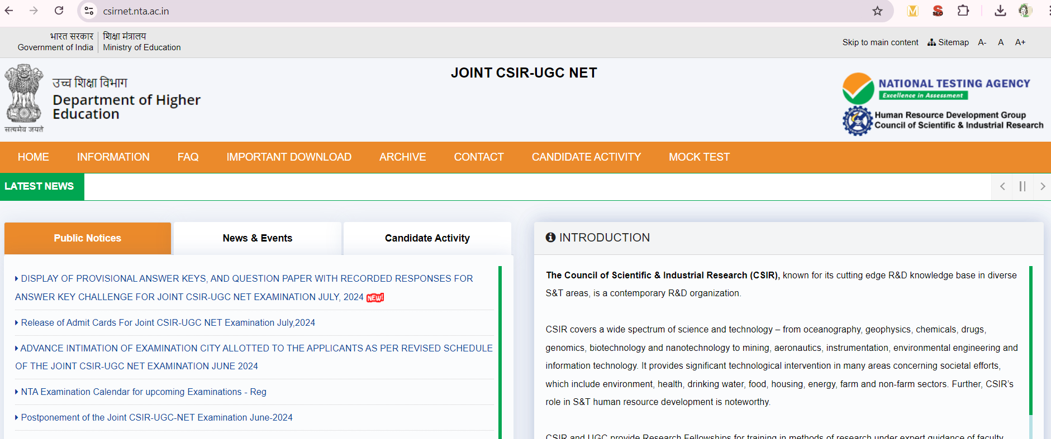Screen dimensions: 1051x439
Task: Open the HOME menu item
Action: (x=34, y=157)
